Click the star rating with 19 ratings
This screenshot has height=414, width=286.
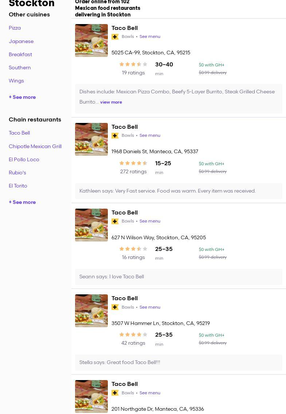133,65
